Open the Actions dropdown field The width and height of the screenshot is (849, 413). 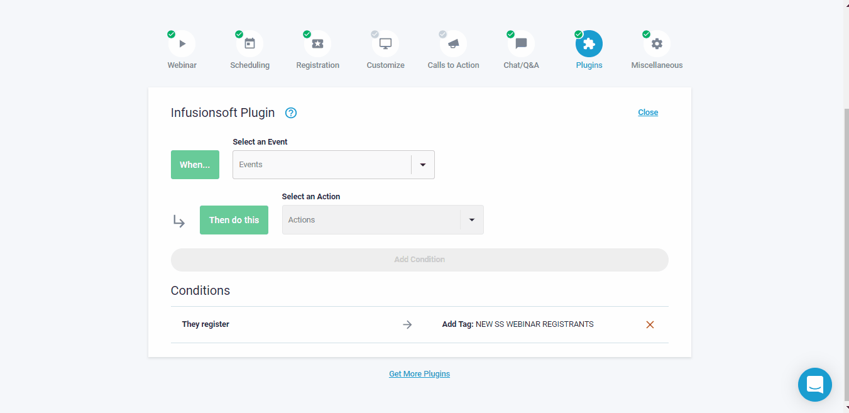click(x=383, y=220)
